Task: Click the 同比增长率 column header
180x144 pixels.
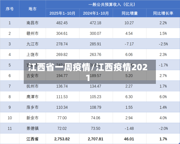Action: [x=163, y=13]
